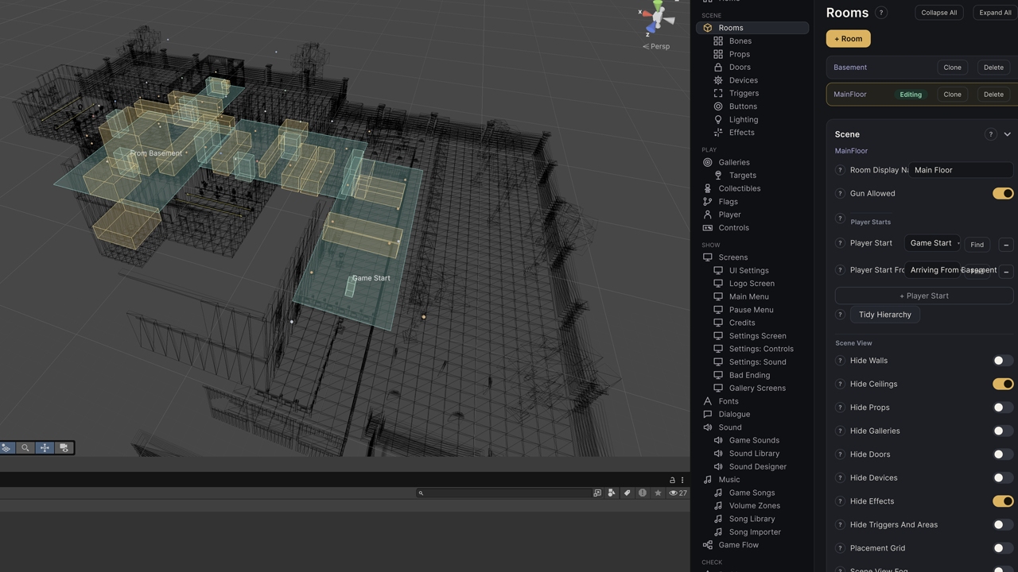The height and width of the screenshot is (572, 1018).
Task: Turn off the Hide Effects toggle
Action: (1003, 501)
